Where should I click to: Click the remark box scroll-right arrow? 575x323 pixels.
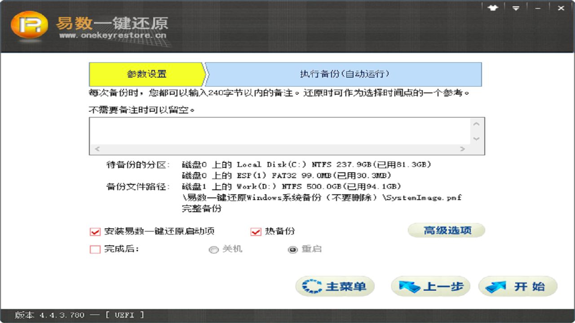click(x=463, y=149)
